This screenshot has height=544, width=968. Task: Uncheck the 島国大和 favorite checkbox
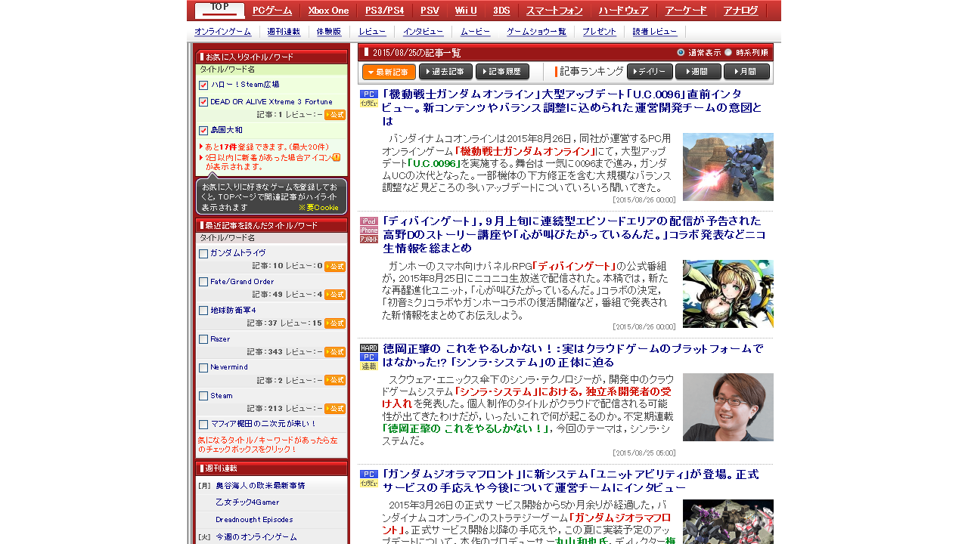(203, 128)
